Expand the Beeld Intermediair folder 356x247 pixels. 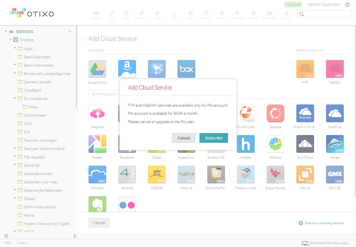coord(15,65)
